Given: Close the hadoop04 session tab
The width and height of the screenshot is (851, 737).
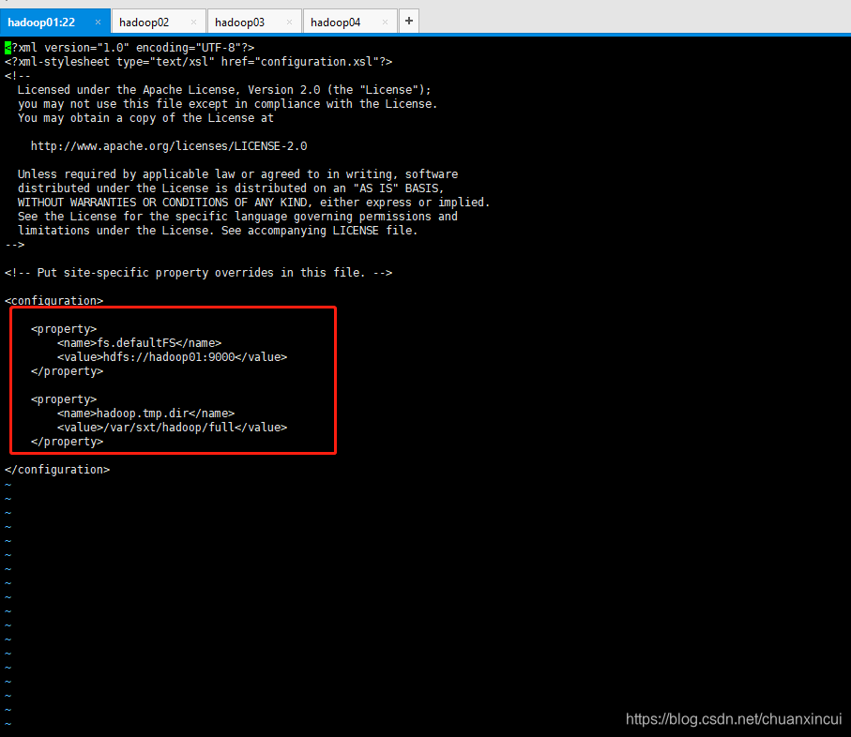Looking at the screenshot, I should (387, 21).
